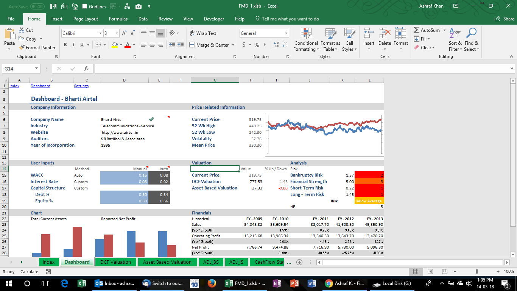
Task: Click Increase Indent icon
Action: click(180, 45)
